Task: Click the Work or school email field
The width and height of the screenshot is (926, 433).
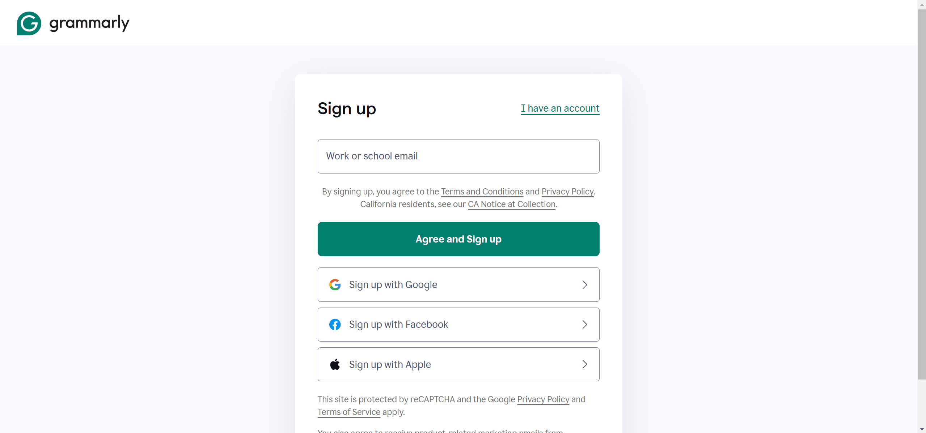Action: point(459,157)
